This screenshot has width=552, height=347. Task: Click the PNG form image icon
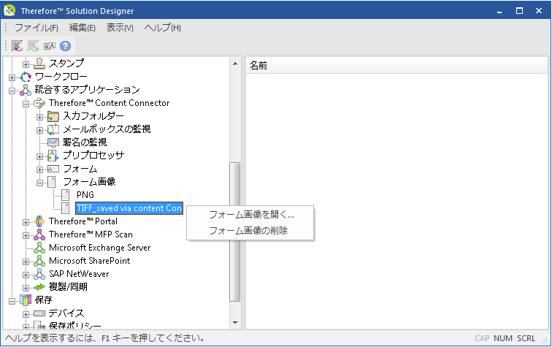66,195
